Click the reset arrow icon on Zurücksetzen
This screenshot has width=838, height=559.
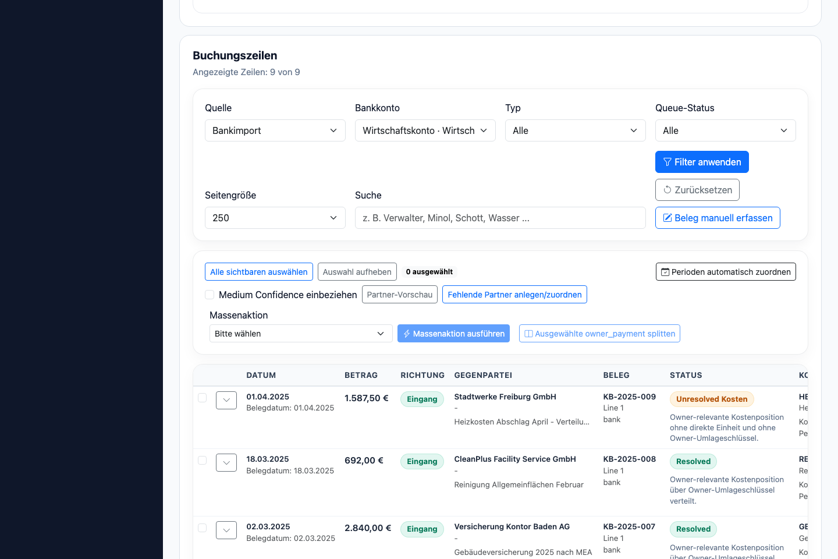pos(667,190)
